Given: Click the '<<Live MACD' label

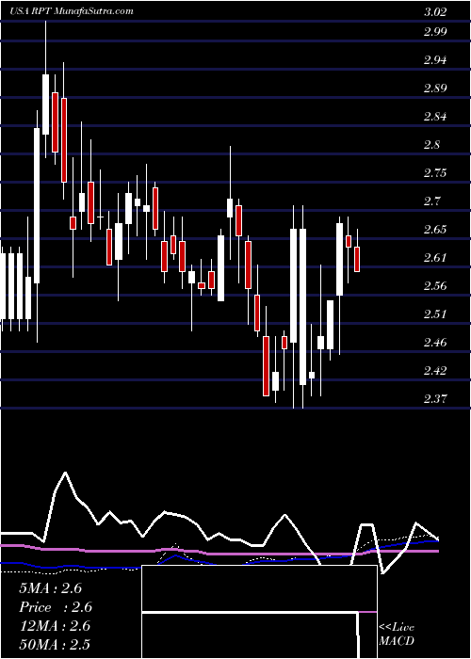Looking at the screenshot, I should point(397,635).
